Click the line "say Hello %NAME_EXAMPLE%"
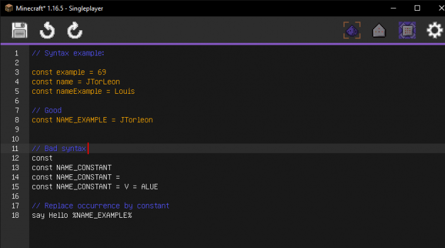This screenshot has height=248, width=445. tap(81, 215)
